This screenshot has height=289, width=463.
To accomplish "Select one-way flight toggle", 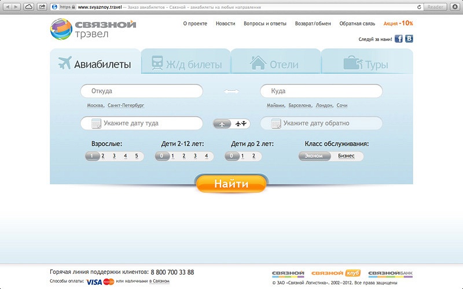I will [x=223, y=124].
